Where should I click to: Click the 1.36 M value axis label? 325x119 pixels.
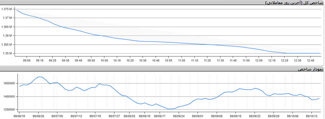[x=7, y=36]
